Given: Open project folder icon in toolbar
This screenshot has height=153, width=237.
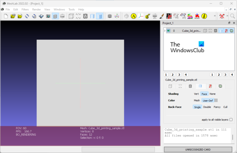Looking at the screenshot, I should tap(13, 16).
